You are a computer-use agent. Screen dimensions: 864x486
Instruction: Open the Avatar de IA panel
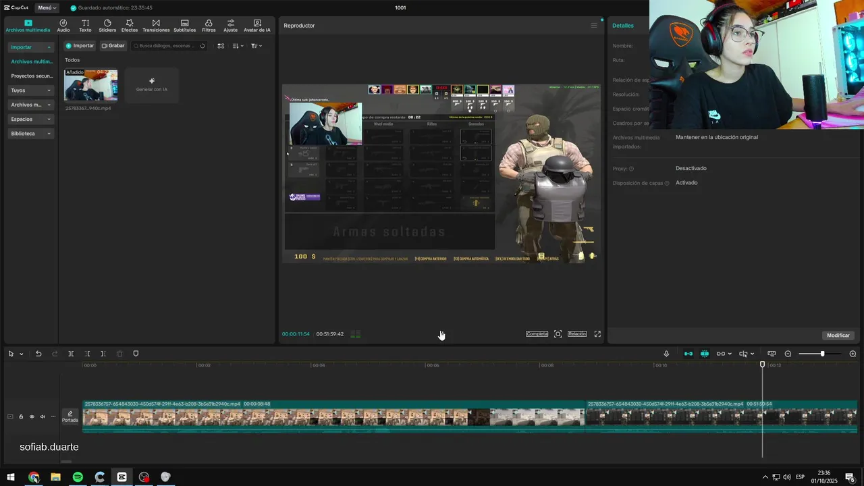[x=257, y=26]
